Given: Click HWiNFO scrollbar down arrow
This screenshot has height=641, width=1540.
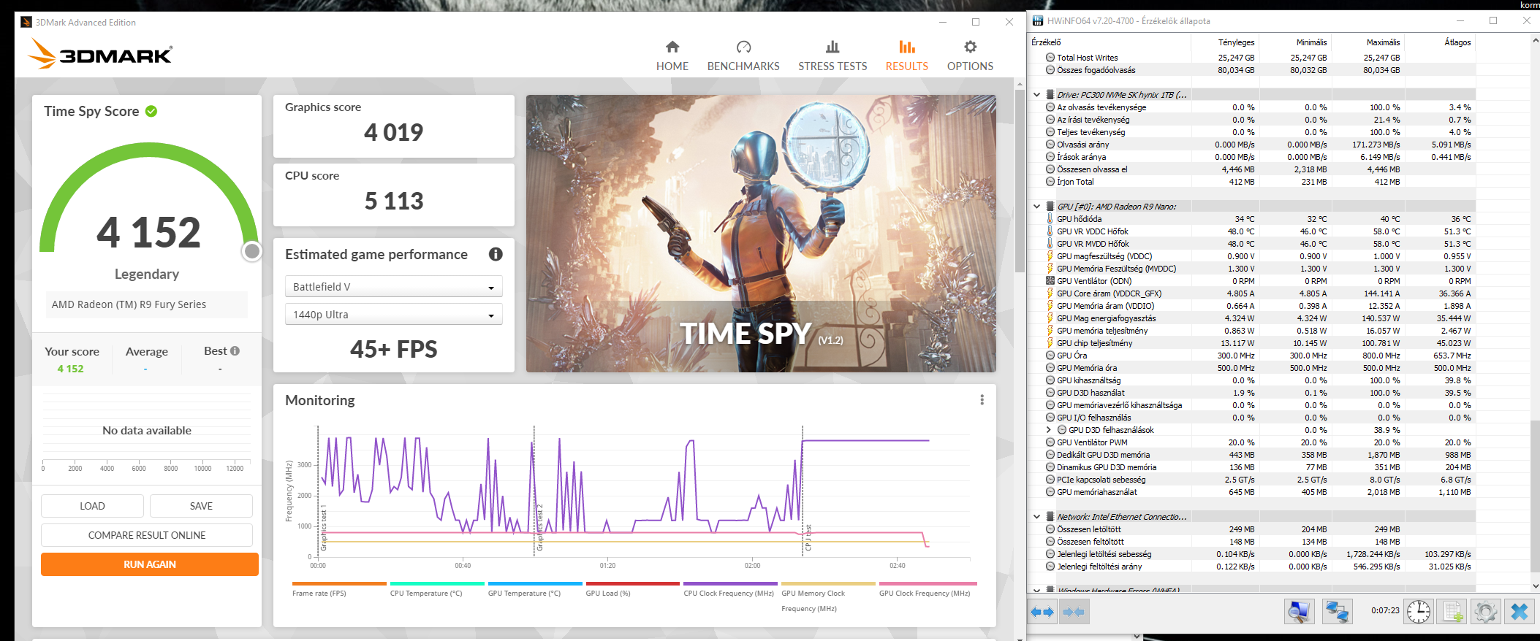Looking at the screenshot, I should (x=1534, y=585).
